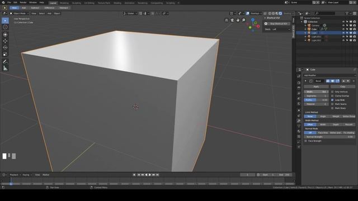
Task: Move Bevel modifier up in stack
Action: (x=343, y=81)
